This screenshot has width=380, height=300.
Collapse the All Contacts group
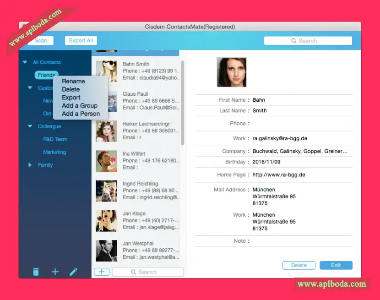tap(25, 62)
